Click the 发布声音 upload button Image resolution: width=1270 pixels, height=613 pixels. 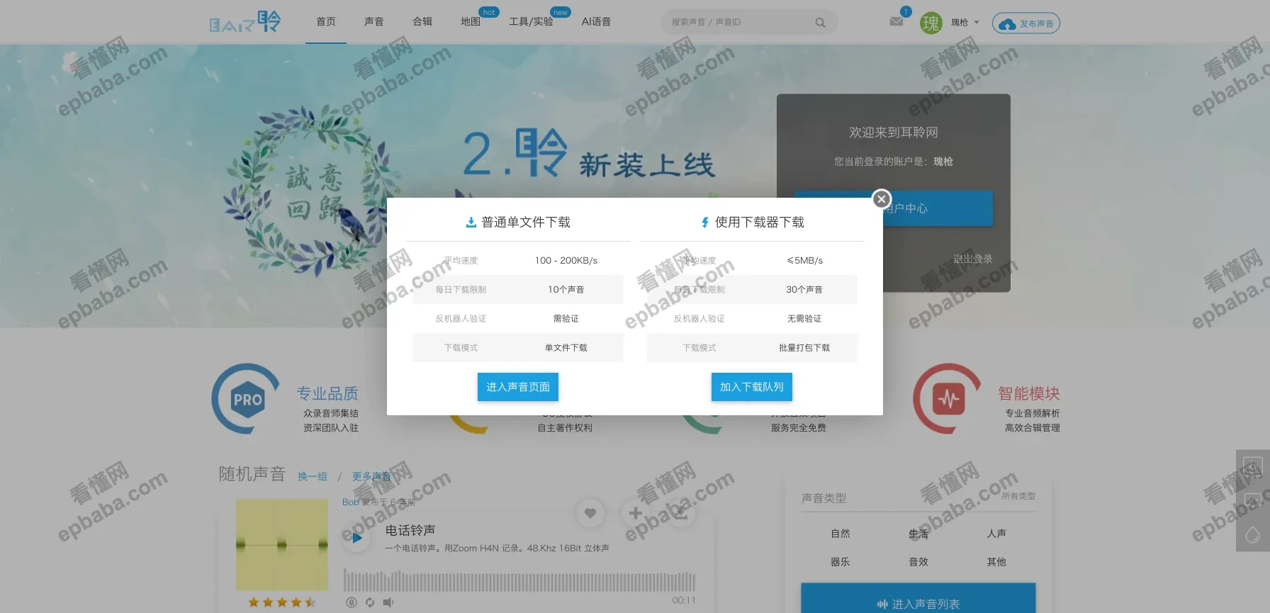coord(1026,23)
